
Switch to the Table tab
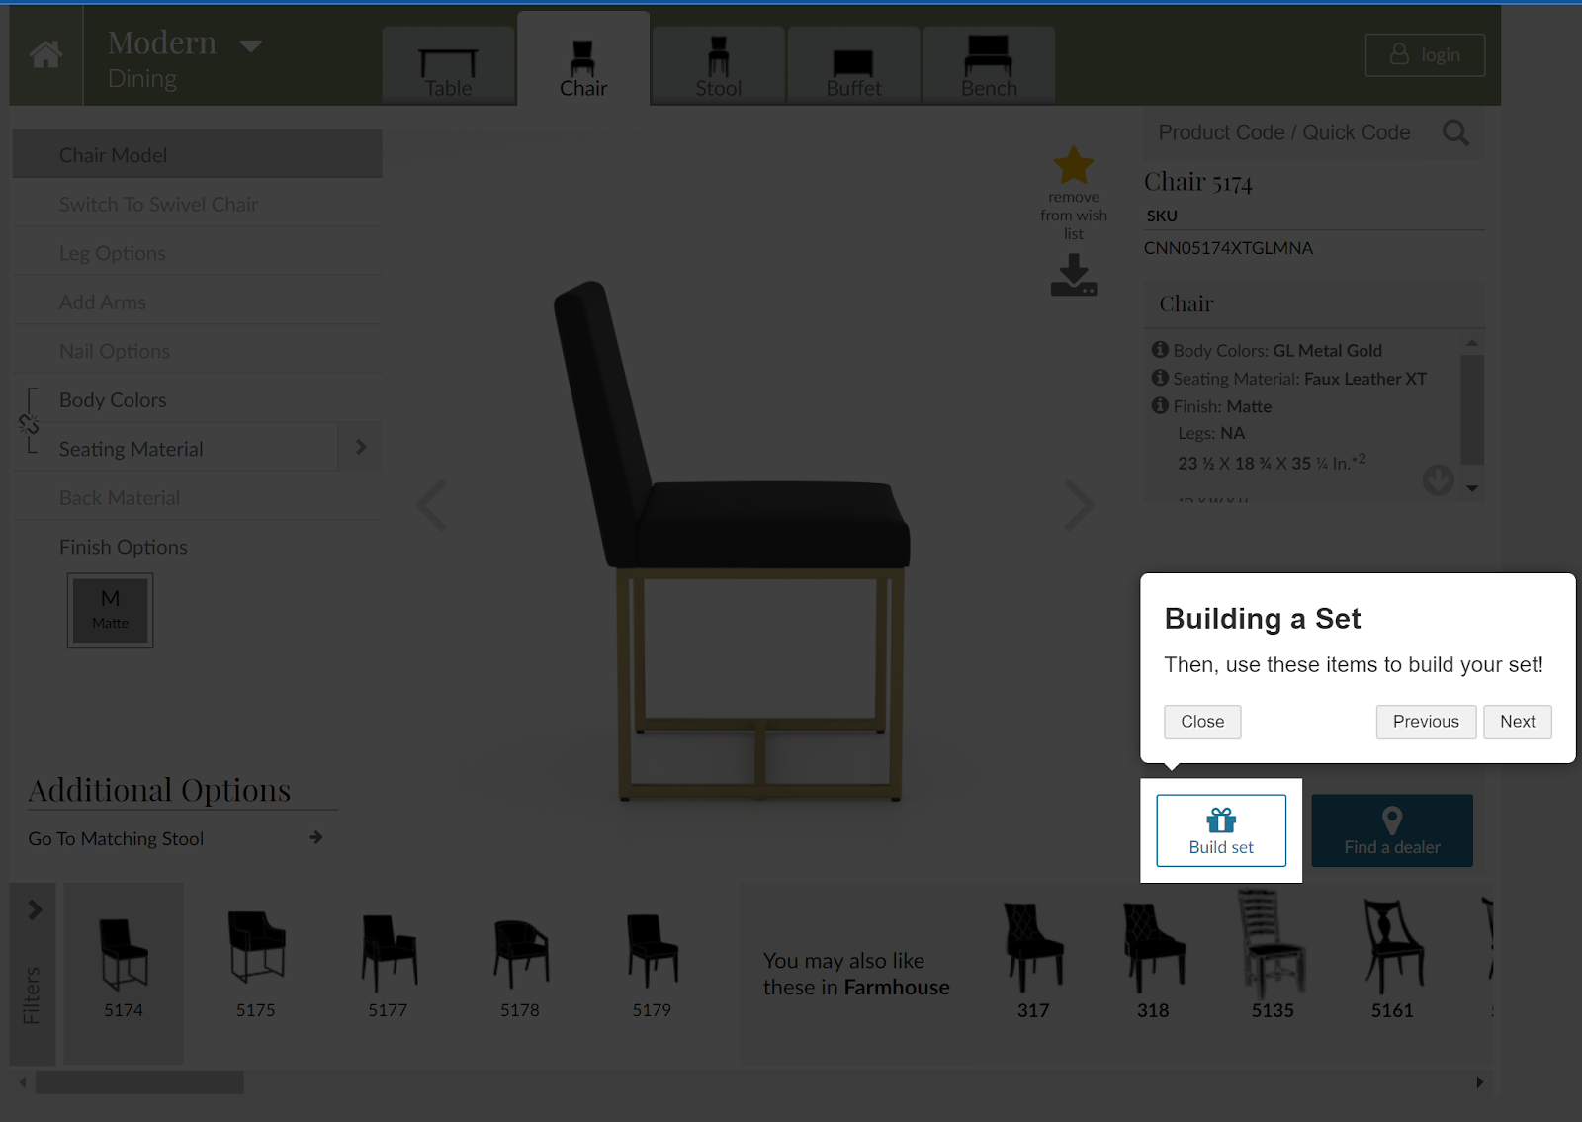click(448, 66)
